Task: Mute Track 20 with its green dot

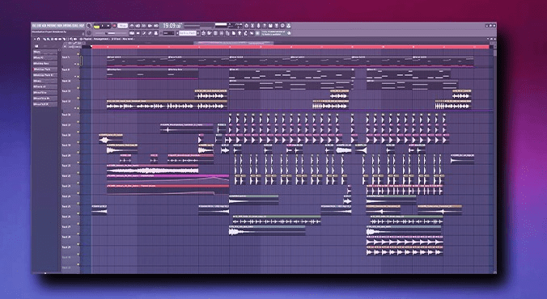Action: (78, 152)
